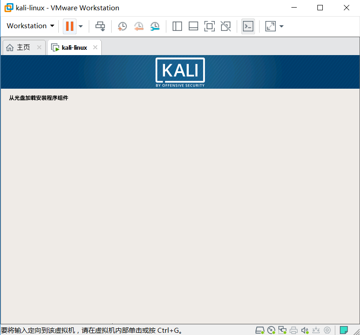Image resolution: width=360 pixels, height=335 pixels.
Task: Toggle the library sidebar view
Action: click(177, 26)
